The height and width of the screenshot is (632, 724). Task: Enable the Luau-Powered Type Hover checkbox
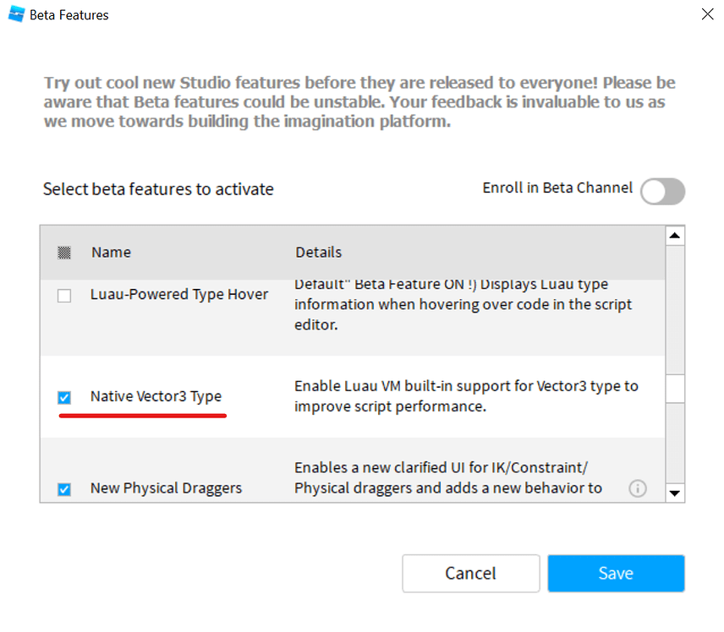pyautogui.click(x=64, y=294)
